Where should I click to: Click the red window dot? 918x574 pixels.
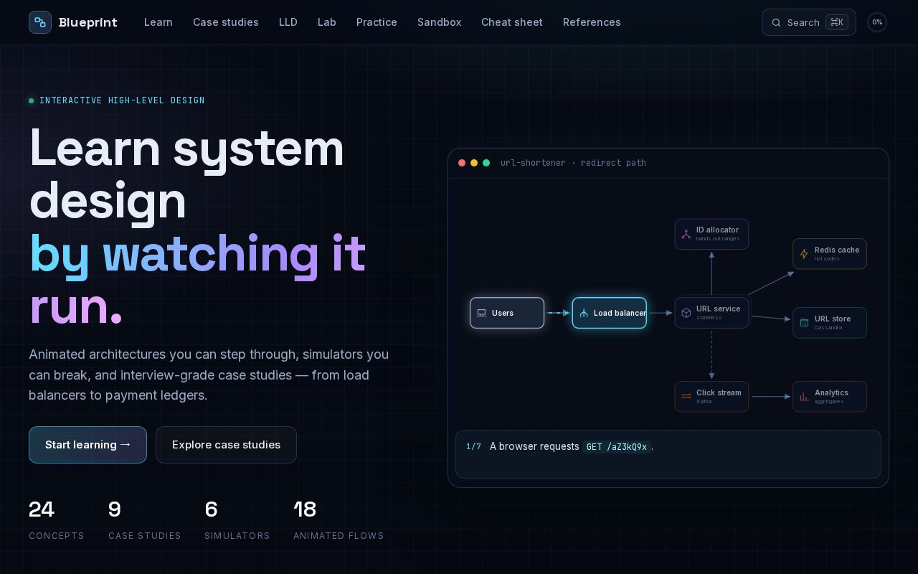tap(462, 163)
